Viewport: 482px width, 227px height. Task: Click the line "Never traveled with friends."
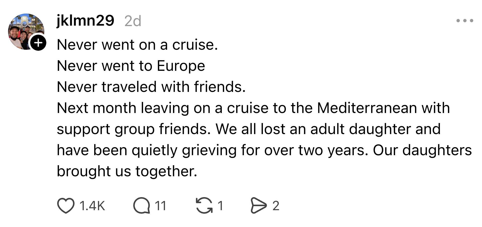151,87
